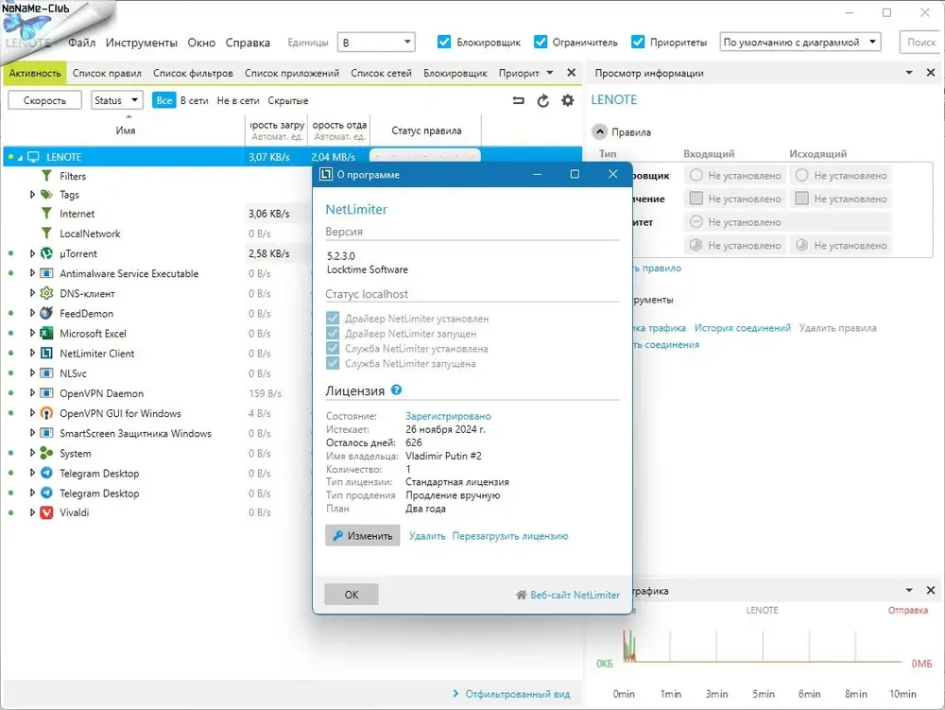Screen dimensions: 945x710
Task: Toggle the Ограничитель checkbox in toolbar
Action: 541,42
